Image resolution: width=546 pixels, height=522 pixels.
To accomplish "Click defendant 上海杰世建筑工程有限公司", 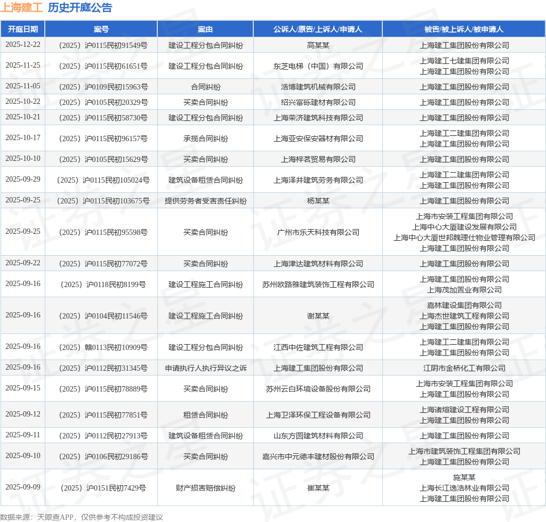I will [464, 316].
